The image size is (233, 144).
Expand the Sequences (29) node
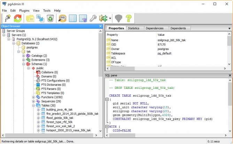tap(33, 101)
